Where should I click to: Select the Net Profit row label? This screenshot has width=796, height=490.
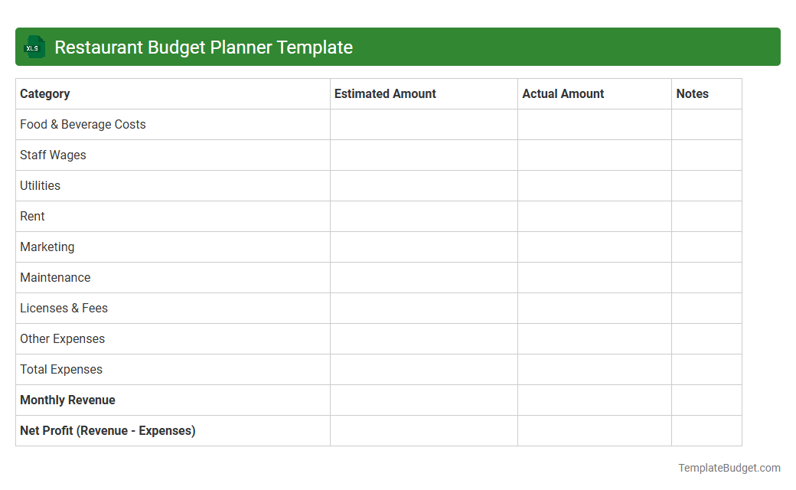(x=107, y=430)
